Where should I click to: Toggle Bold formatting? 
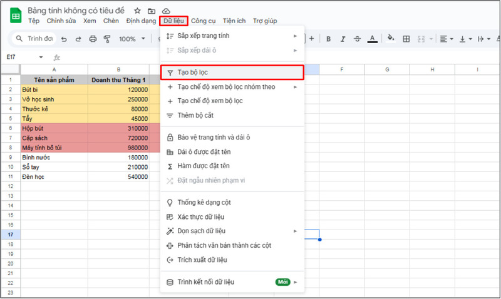328,39
